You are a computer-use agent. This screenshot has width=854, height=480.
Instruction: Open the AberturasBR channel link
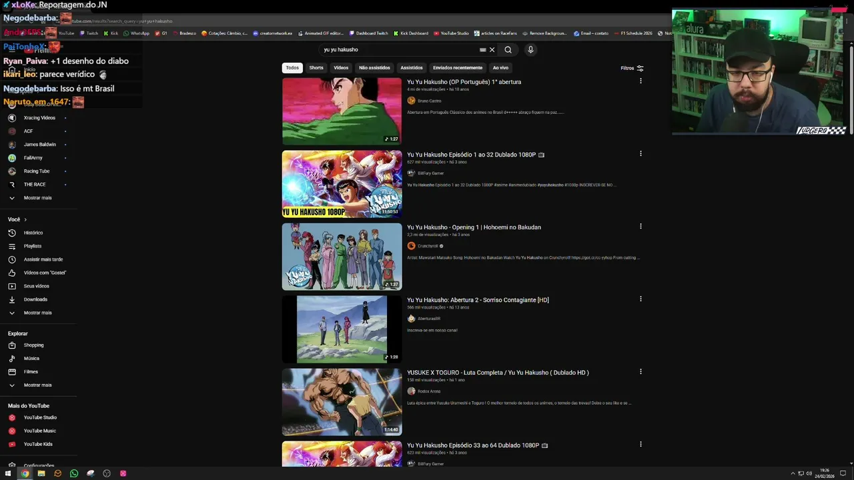(x=429, y=319)
